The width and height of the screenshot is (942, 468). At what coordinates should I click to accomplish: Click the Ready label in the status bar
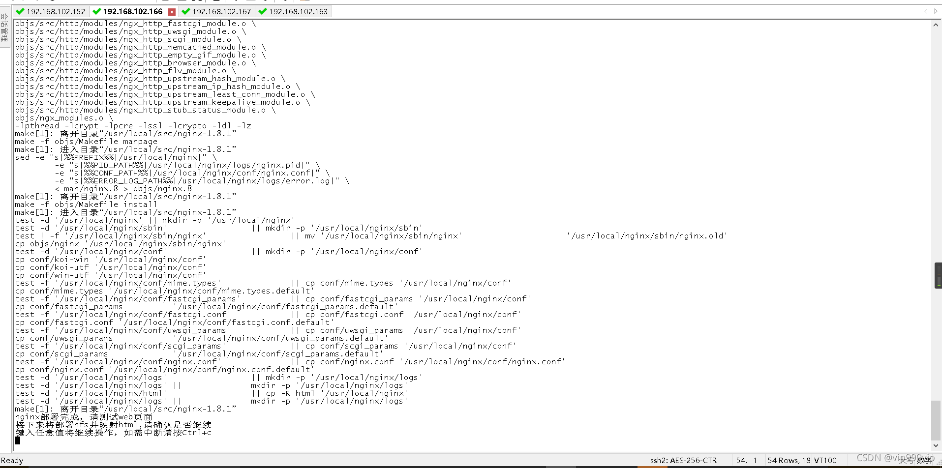12,460
